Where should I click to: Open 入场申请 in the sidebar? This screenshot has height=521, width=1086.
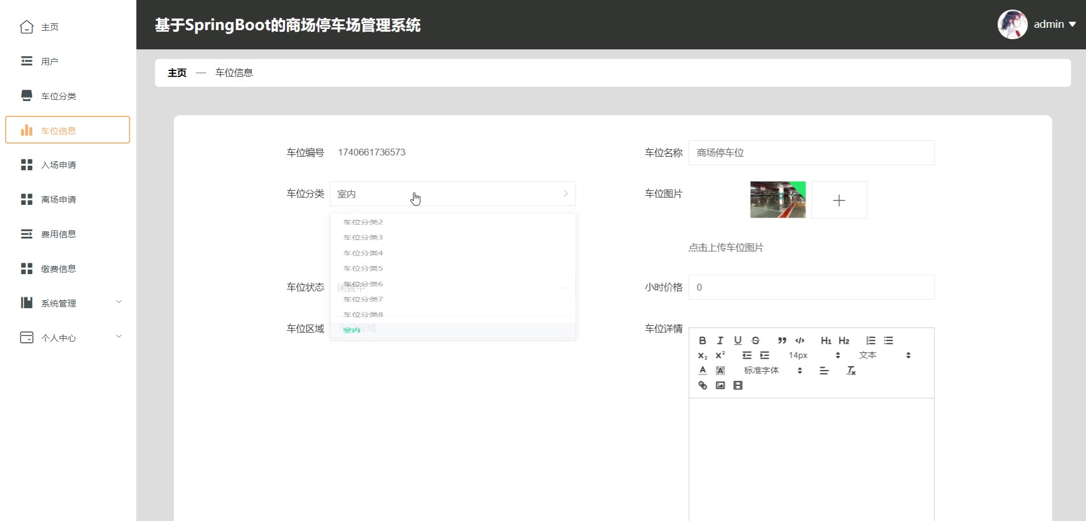point(59,165)
